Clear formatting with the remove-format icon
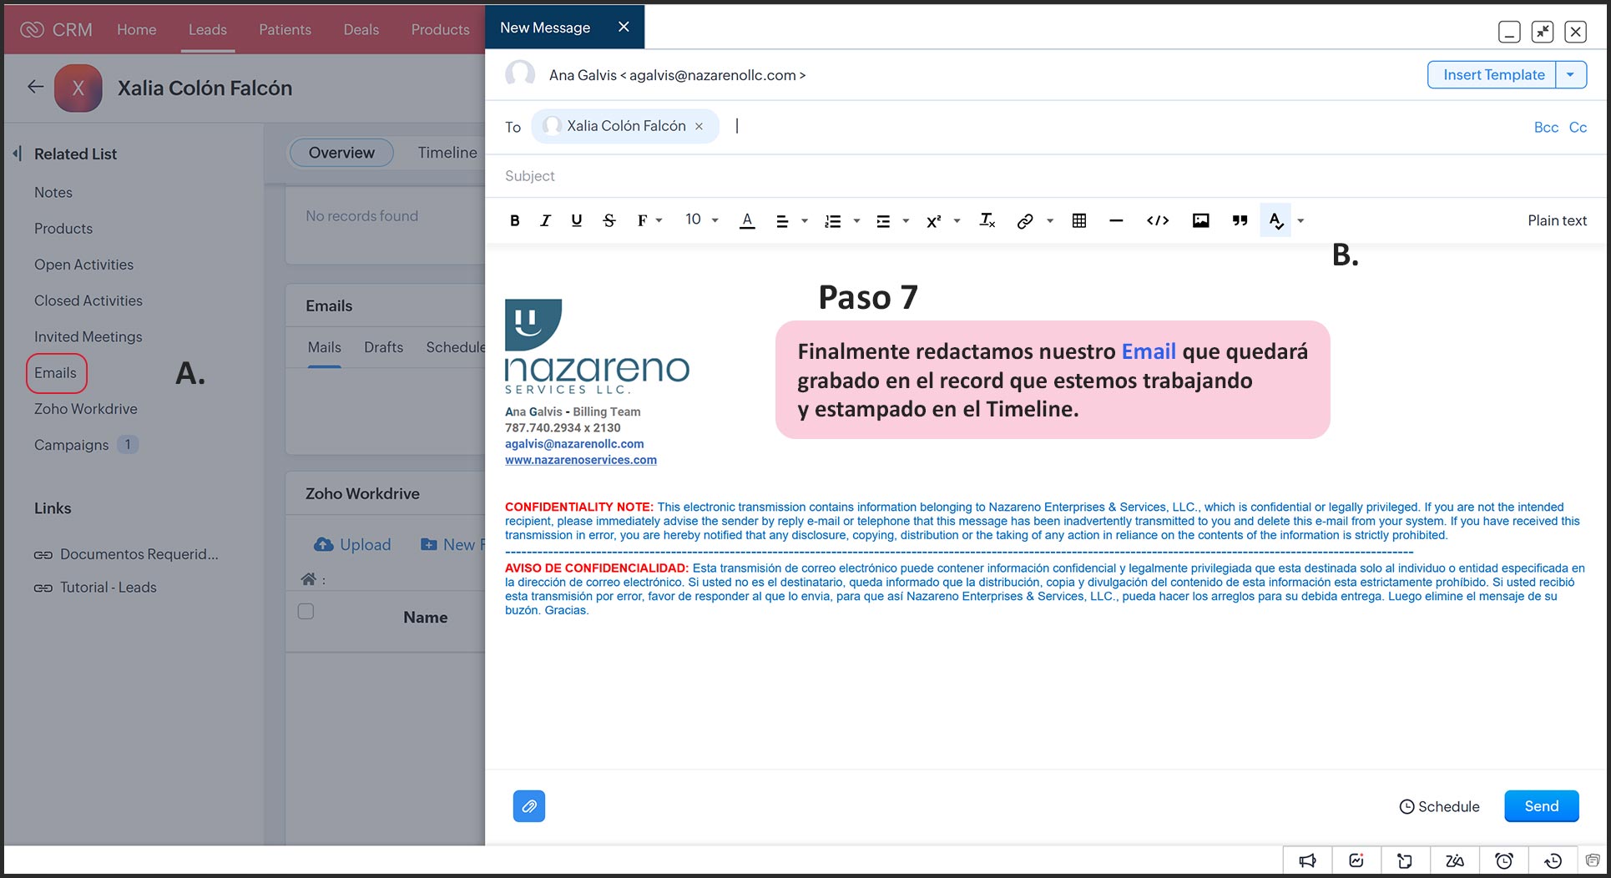The width and height of the screenshot is (1611, 878). click(x=987, y=220)
